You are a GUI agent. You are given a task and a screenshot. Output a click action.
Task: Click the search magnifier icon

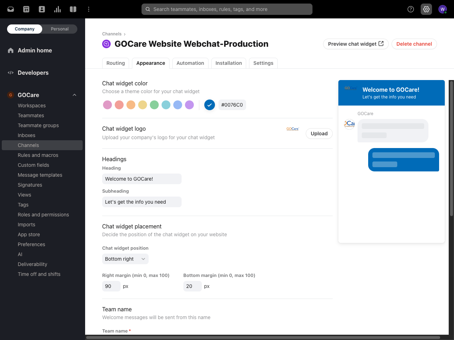(x=148, y=9)
